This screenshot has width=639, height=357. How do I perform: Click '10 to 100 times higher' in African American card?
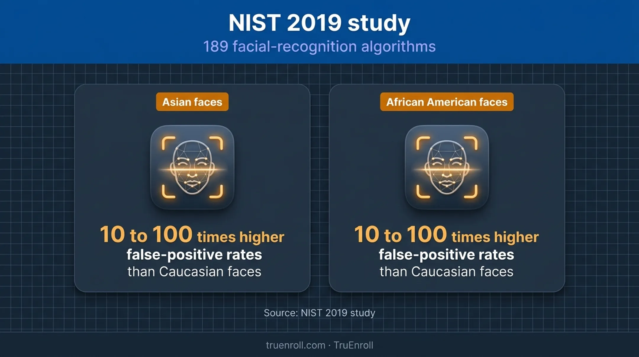[446, 235]
